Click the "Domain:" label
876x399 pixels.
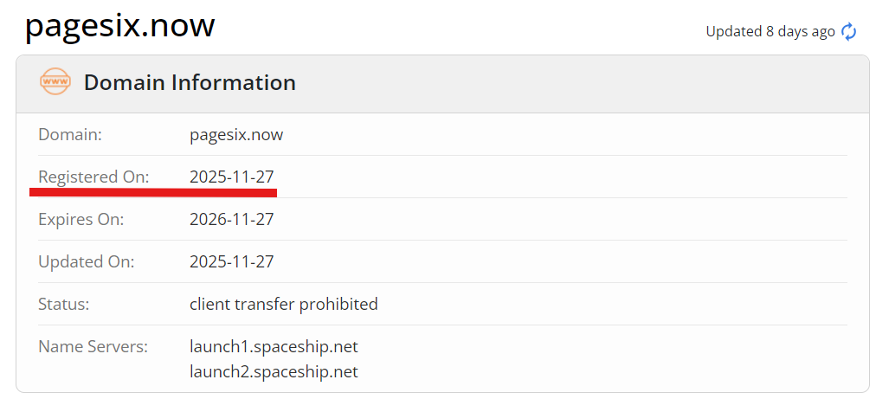70,135
